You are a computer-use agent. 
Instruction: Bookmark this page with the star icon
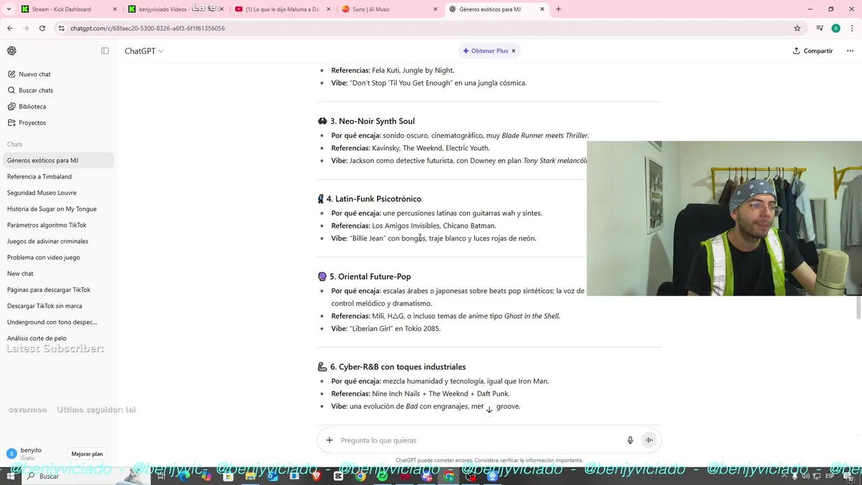click(797, 28)
